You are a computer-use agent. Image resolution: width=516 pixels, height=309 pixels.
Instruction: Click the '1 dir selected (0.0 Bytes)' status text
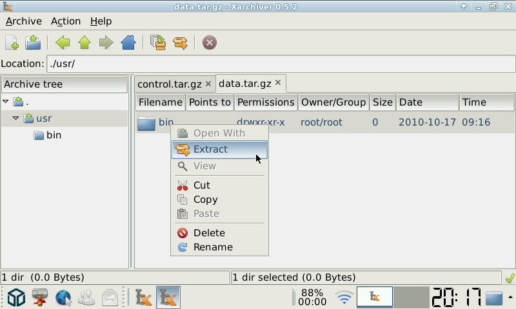294,278
